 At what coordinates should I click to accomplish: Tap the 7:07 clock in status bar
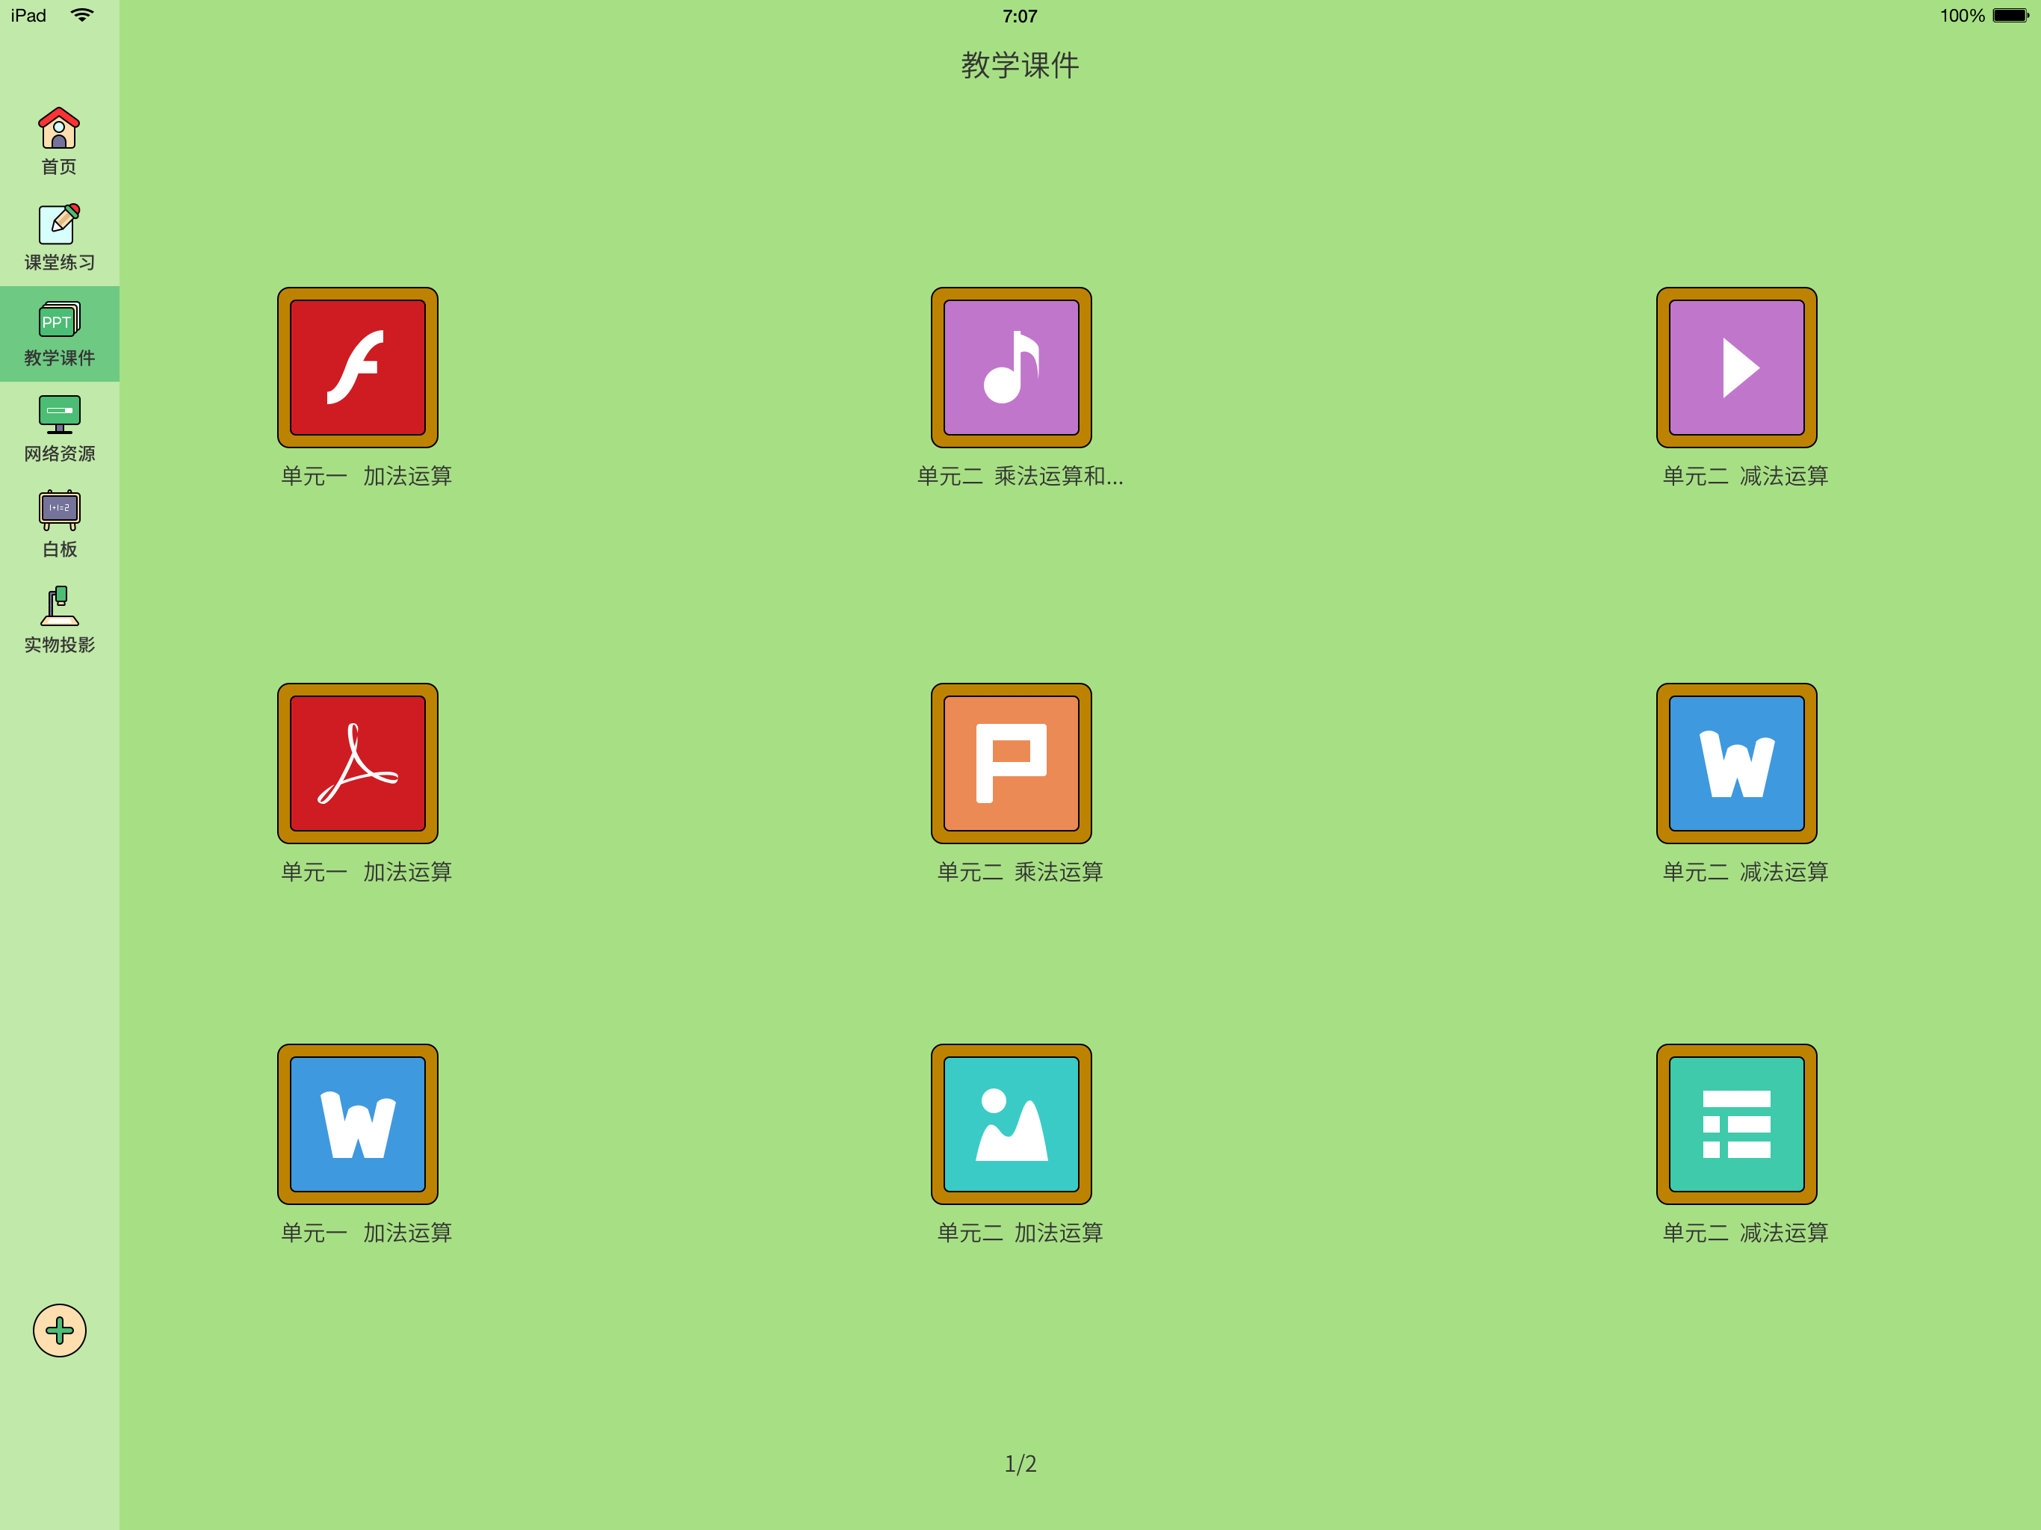coord(1020,16)
